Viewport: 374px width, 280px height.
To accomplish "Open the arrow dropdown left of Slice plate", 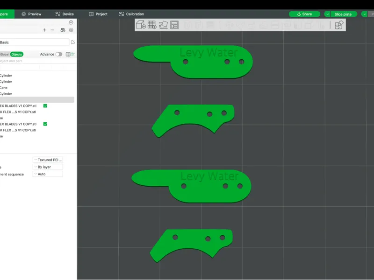I will point(327,14).
